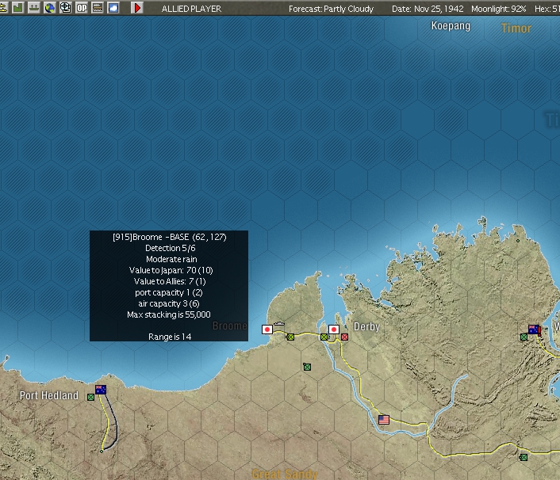This screenshot has height=480, width=560.
Task: Click the Date: Nov 25, 1942 text
Action: tap(428, 9)
